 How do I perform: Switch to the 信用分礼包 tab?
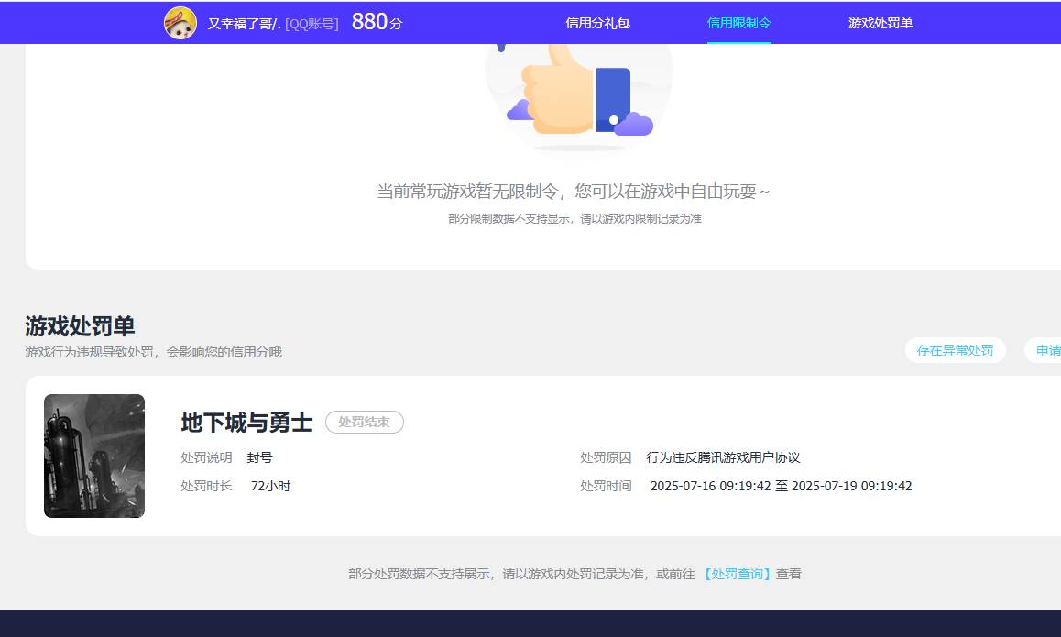tap(598, 22)
